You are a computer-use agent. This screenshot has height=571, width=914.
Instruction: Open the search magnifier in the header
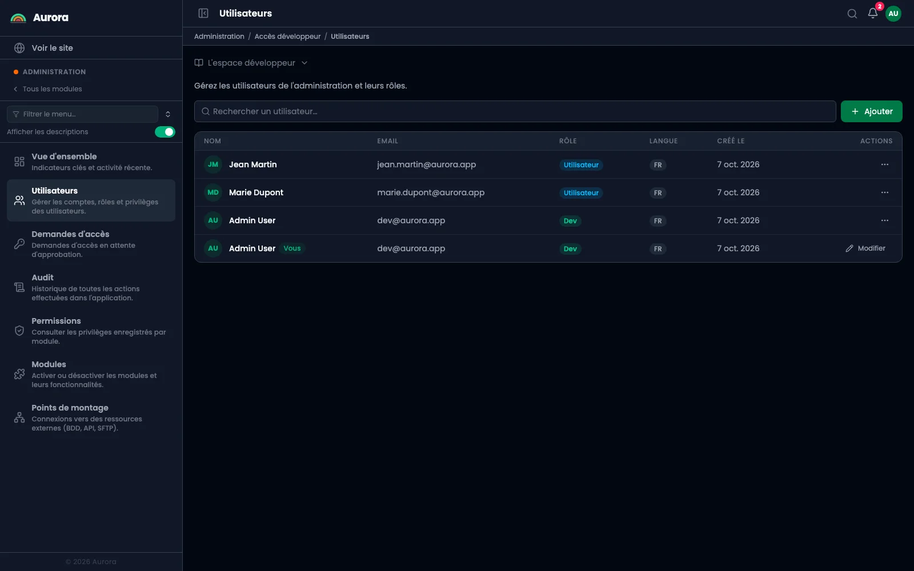pyautogui.click(x=852, y=14)
